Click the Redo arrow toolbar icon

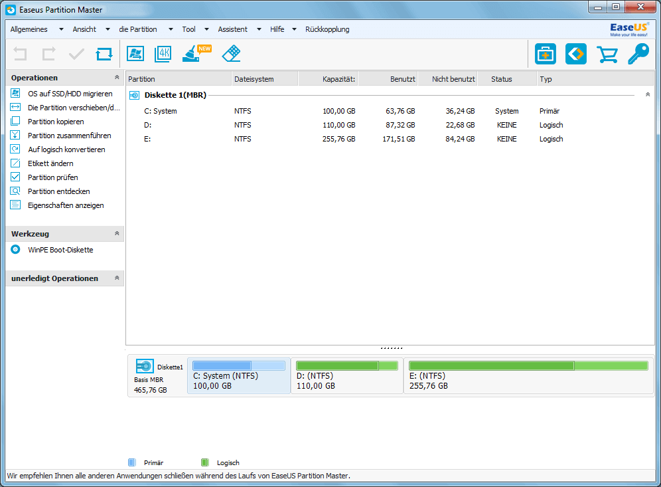48,54
